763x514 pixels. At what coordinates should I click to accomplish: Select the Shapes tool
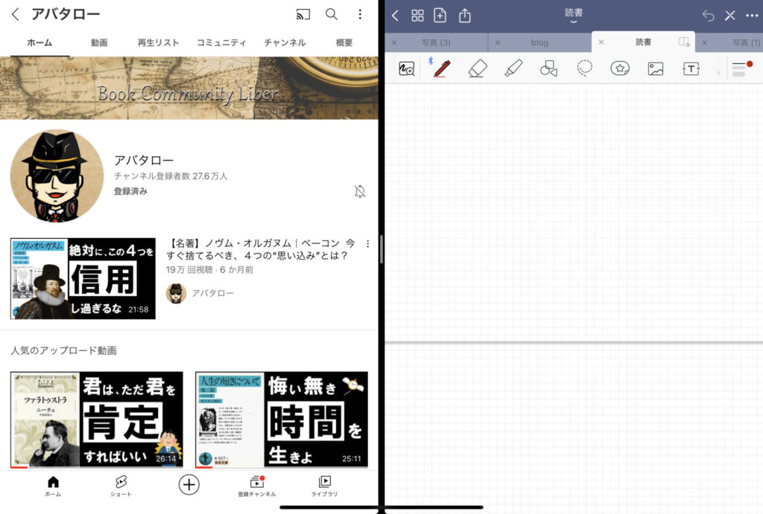click(549, 68)
